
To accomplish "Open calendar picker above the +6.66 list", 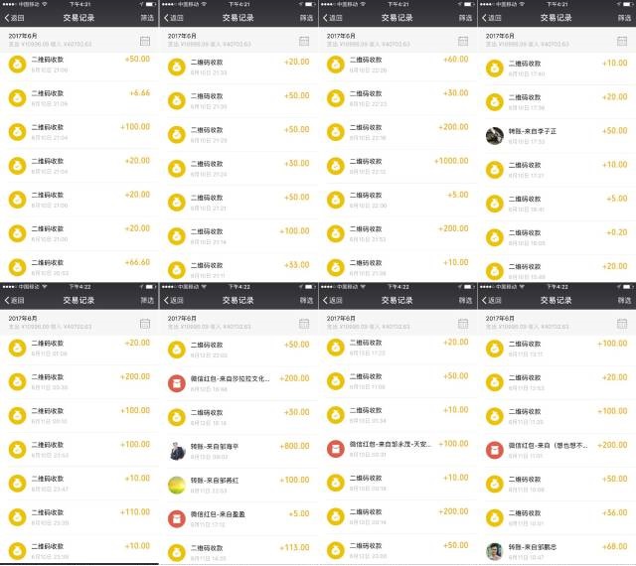I will click(145, 41).
